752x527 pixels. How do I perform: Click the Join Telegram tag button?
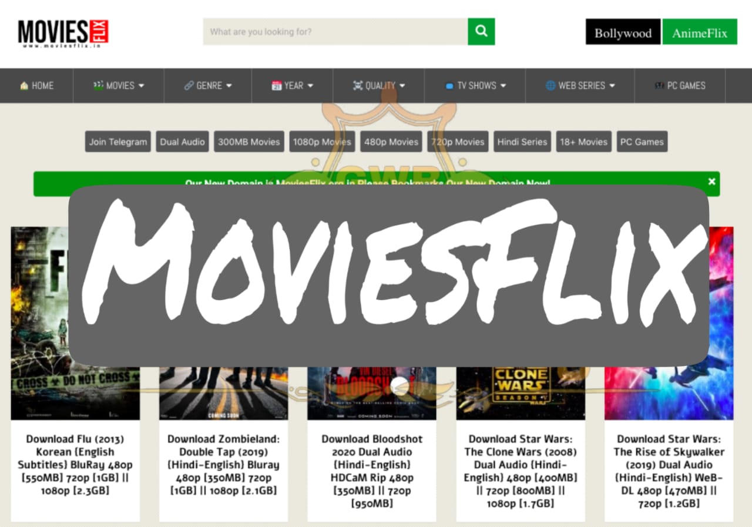[x=118, y=142]
